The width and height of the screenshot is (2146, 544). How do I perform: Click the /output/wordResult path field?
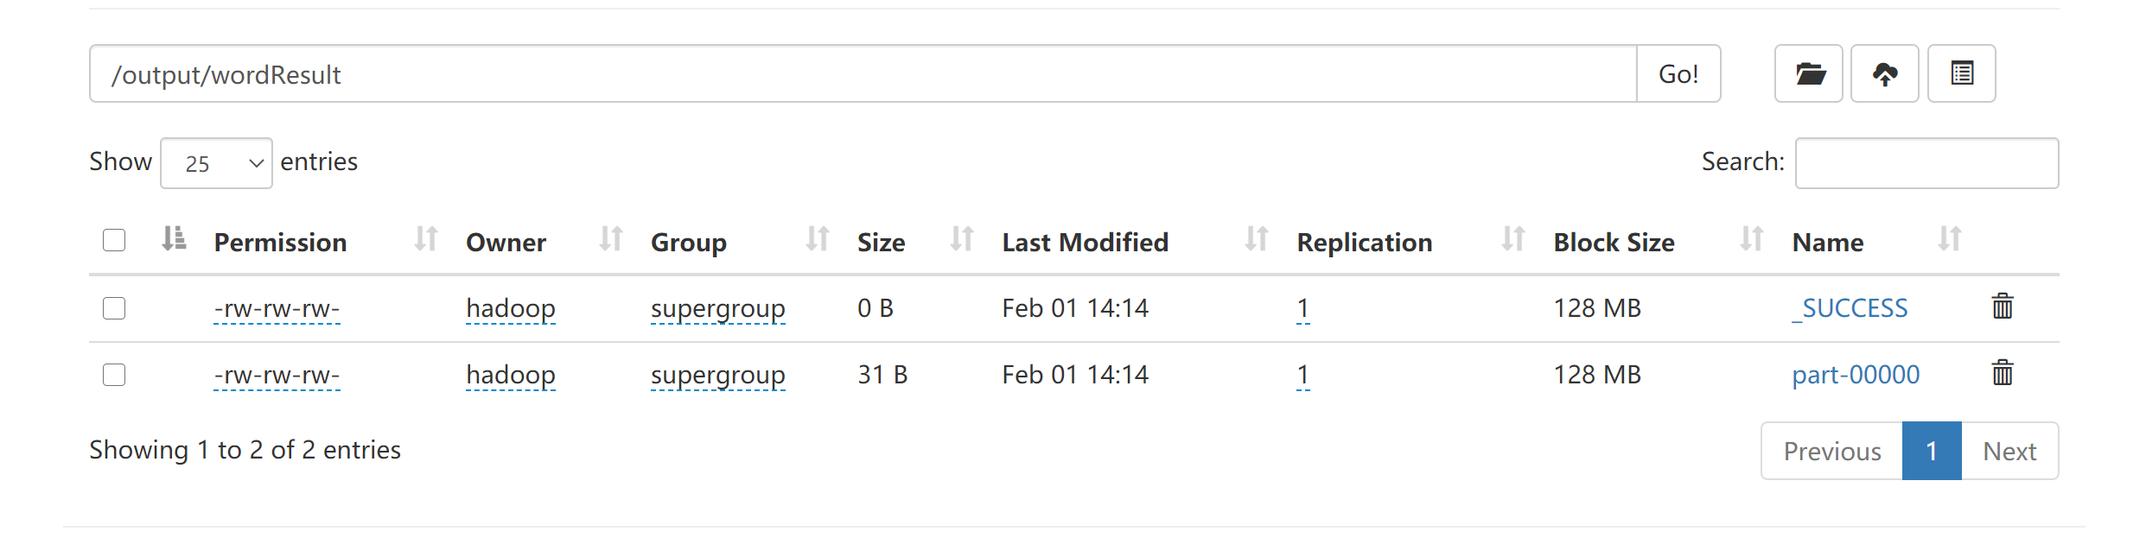click(x=863, y=74)
